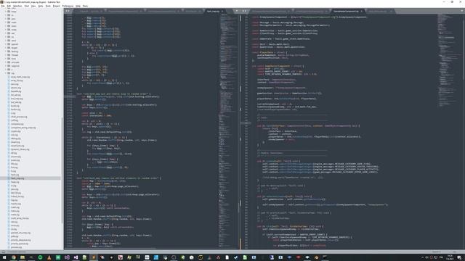Open multi_array_list.zig from the sidebar
The height and width of the screenshot is (261, 465).
tap(20, 218)
